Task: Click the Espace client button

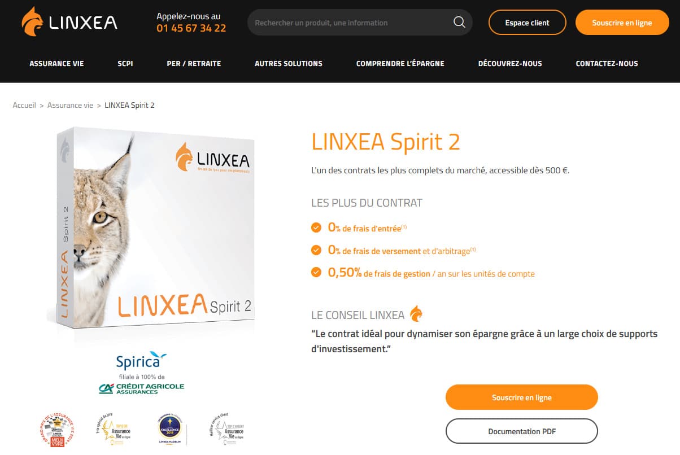Action: (x=527, y=23)
